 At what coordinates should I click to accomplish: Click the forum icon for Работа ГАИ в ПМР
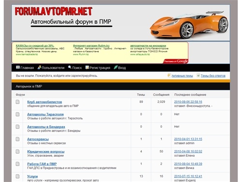17,164
